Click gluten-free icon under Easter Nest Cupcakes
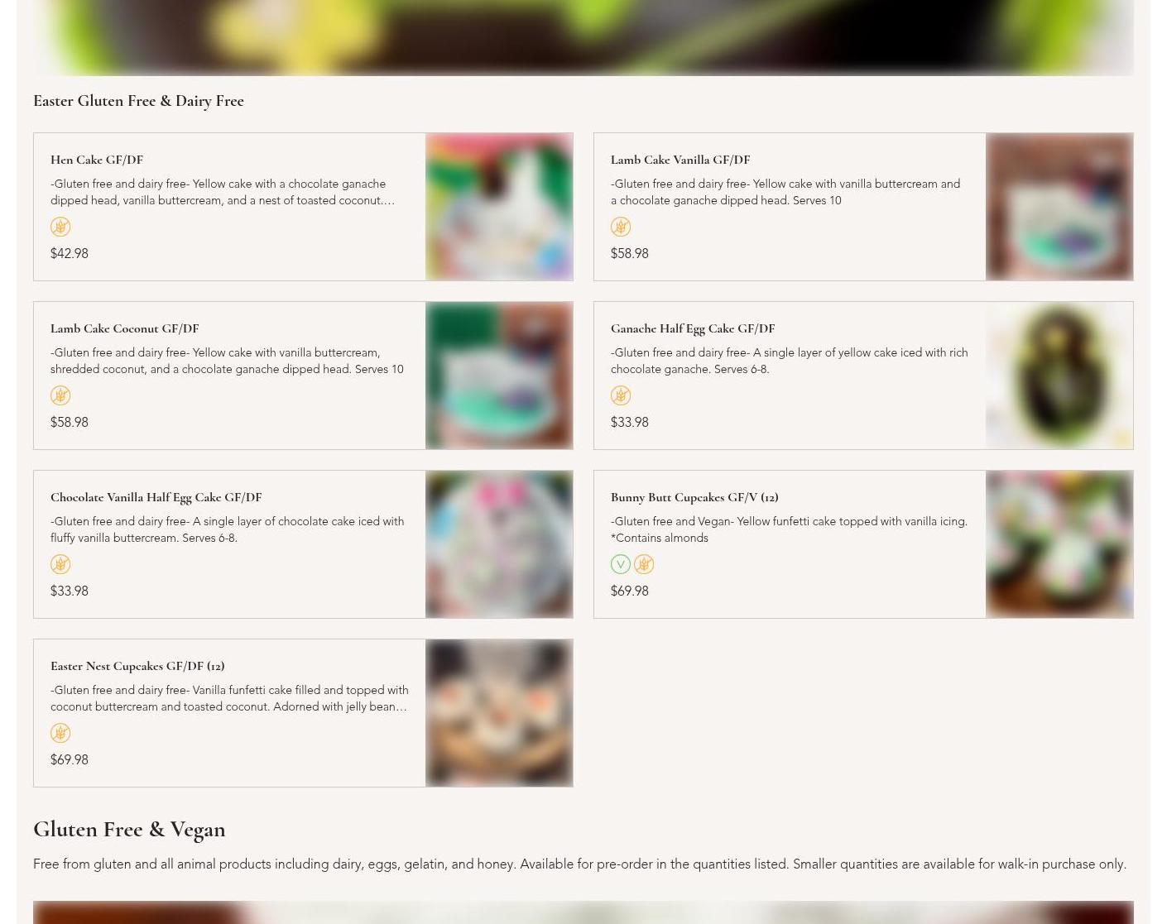The height and width of the screenshot is (924, 1167). (x=60, y=733)
